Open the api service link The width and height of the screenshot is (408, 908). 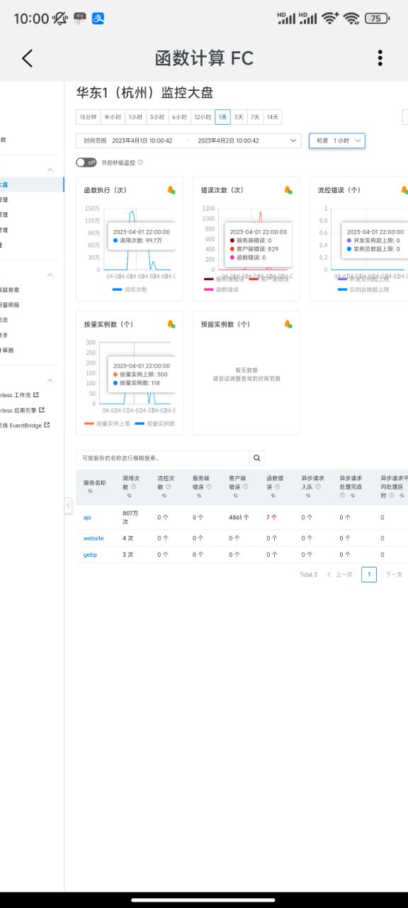point(87,517)
